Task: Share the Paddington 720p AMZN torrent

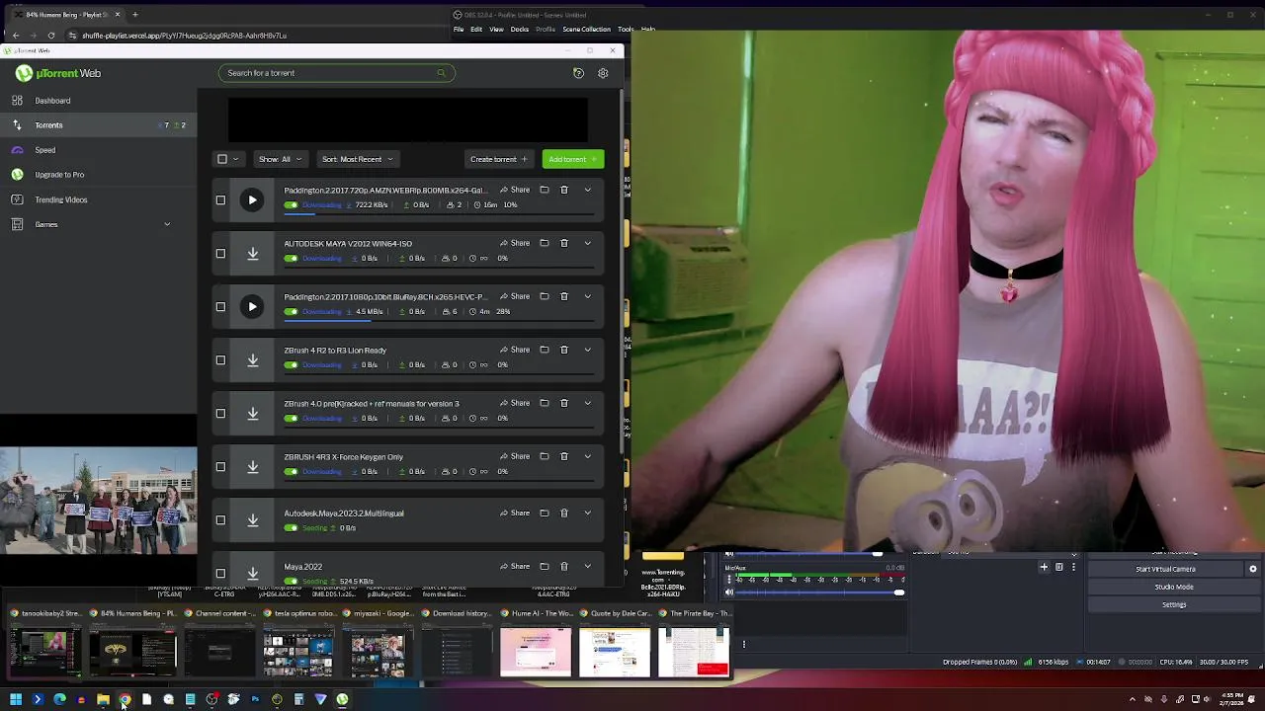Action: coord(515,190)
